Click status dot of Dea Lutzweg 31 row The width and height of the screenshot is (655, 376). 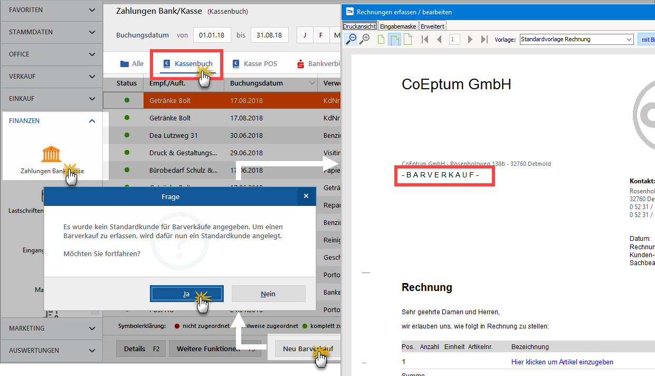(x=127, y=135)
